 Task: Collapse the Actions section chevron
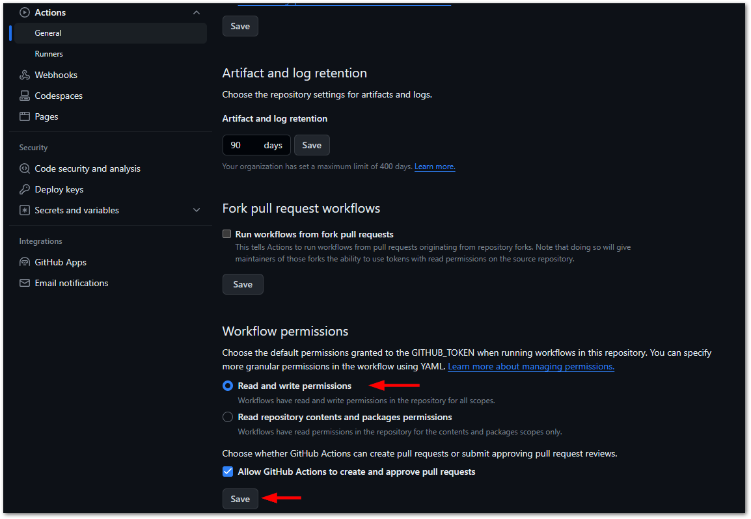click(x=196, y=12)
